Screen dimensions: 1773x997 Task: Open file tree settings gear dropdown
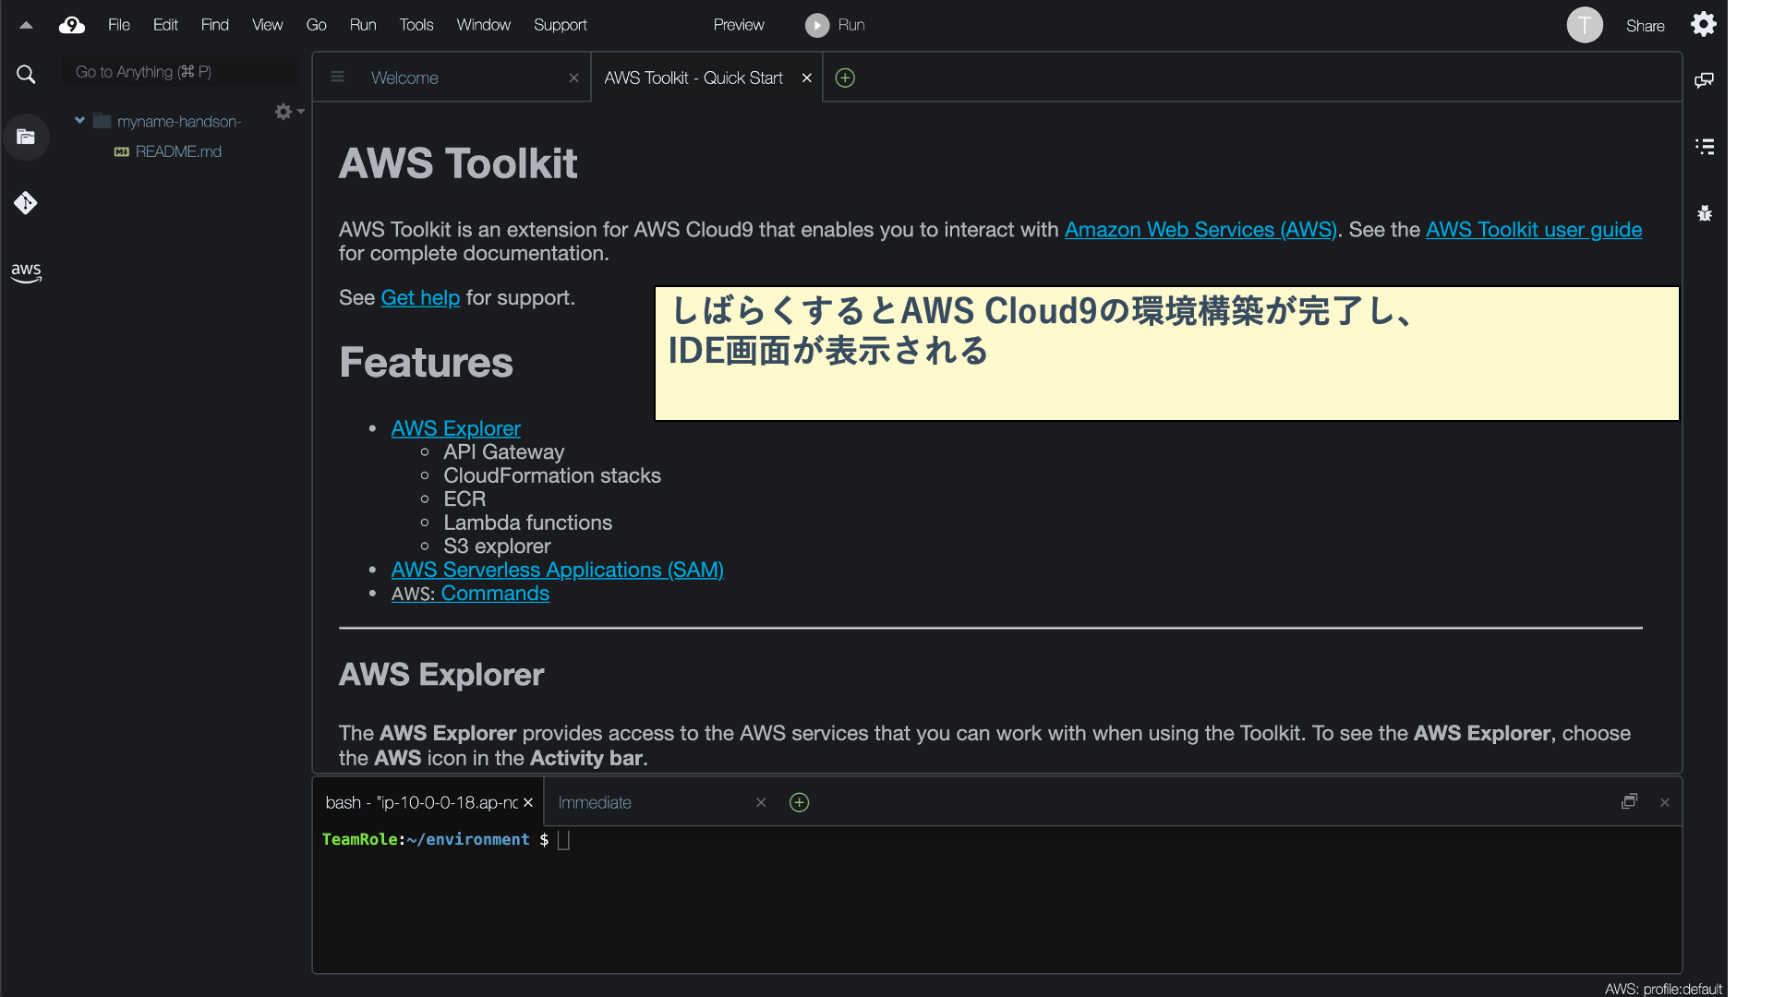(x=289, y=112)
